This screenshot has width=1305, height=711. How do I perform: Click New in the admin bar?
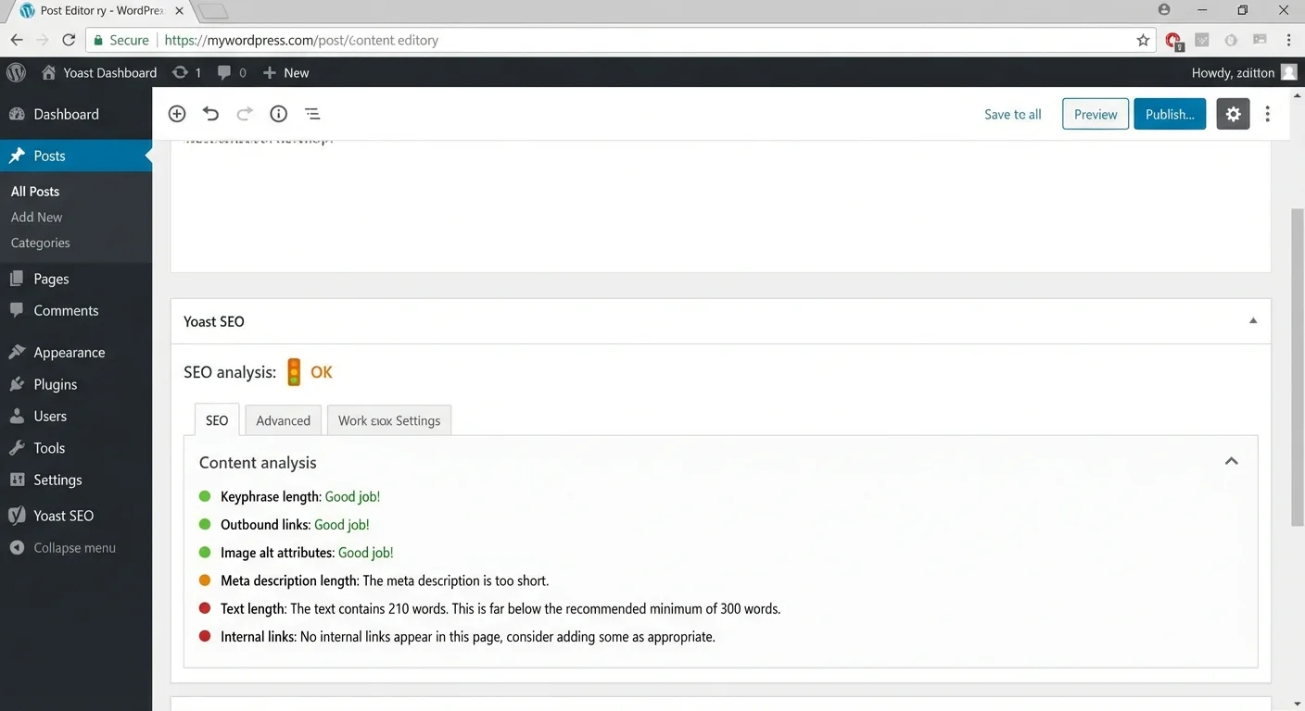tap(285, 72)
